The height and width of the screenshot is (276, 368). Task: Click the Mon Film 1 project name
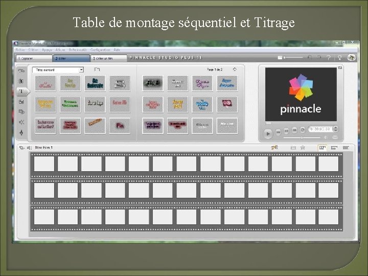pyautogui.click(x=44, y=148)
